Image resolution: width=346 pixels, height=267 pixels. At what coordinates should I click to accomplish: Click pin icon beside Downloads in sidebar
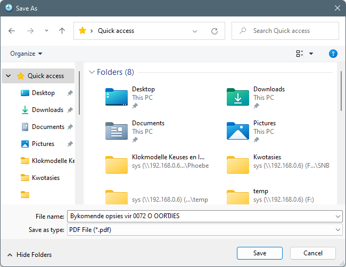[x=70, y=110]
